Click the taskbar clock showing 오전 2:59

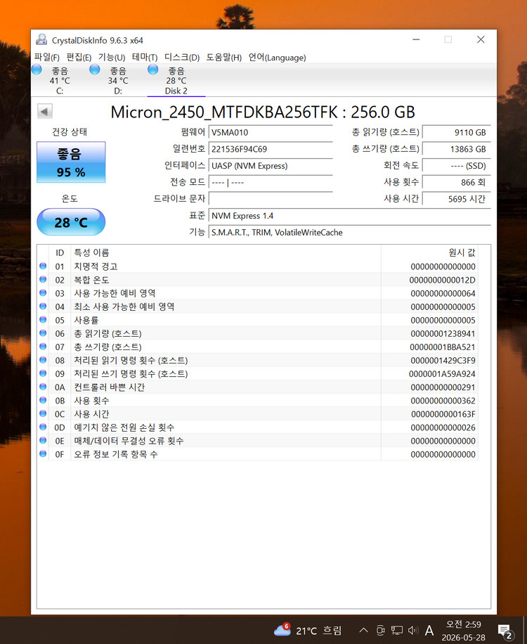[463, 631]
